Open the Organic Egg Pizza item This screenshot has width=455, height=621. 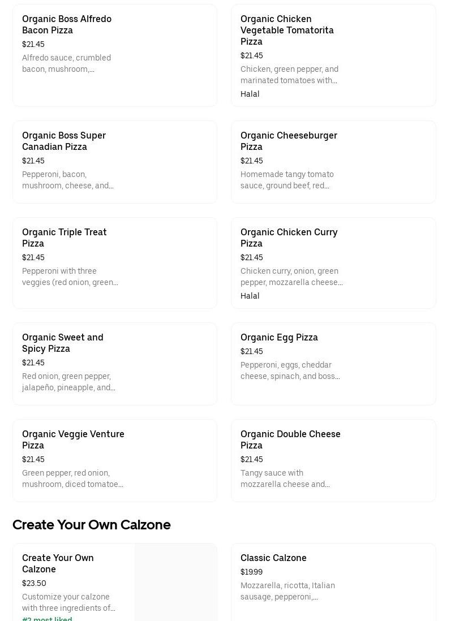pos(333,364)
